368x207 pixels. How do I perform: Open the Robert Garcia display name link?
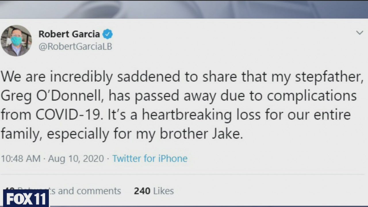pos(69,34)
